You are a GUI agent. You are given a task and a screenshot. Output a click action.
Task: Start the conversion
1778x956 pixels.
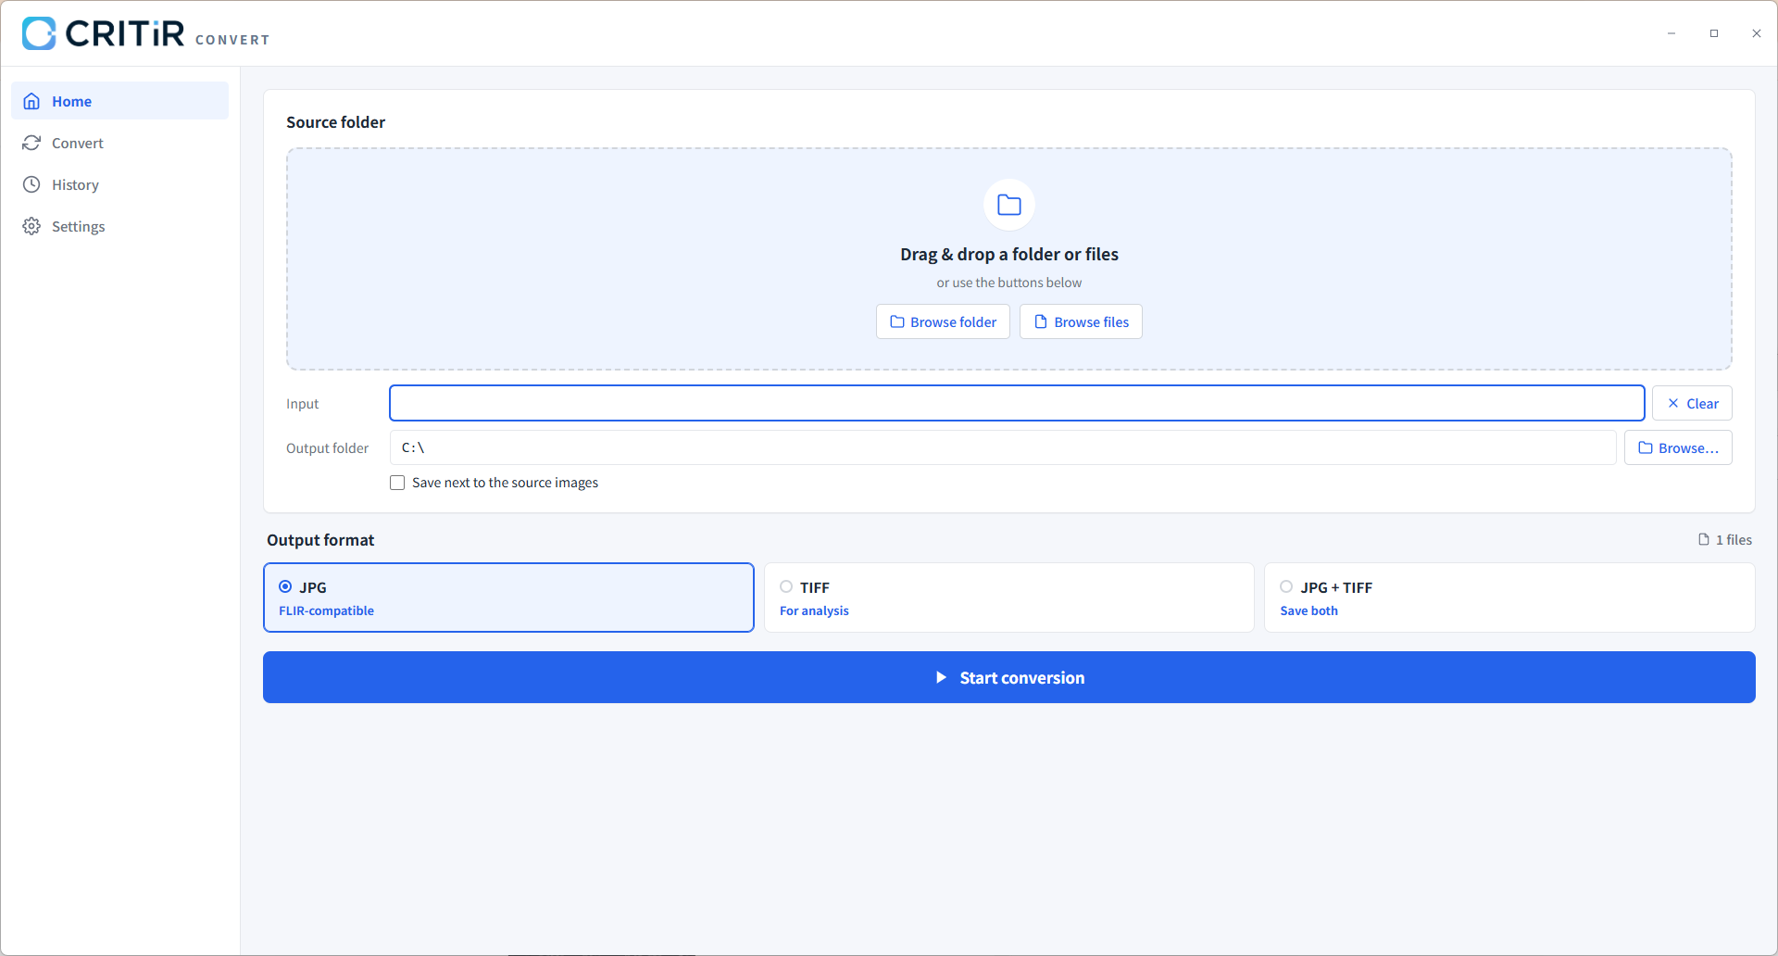pos(1009,677)
